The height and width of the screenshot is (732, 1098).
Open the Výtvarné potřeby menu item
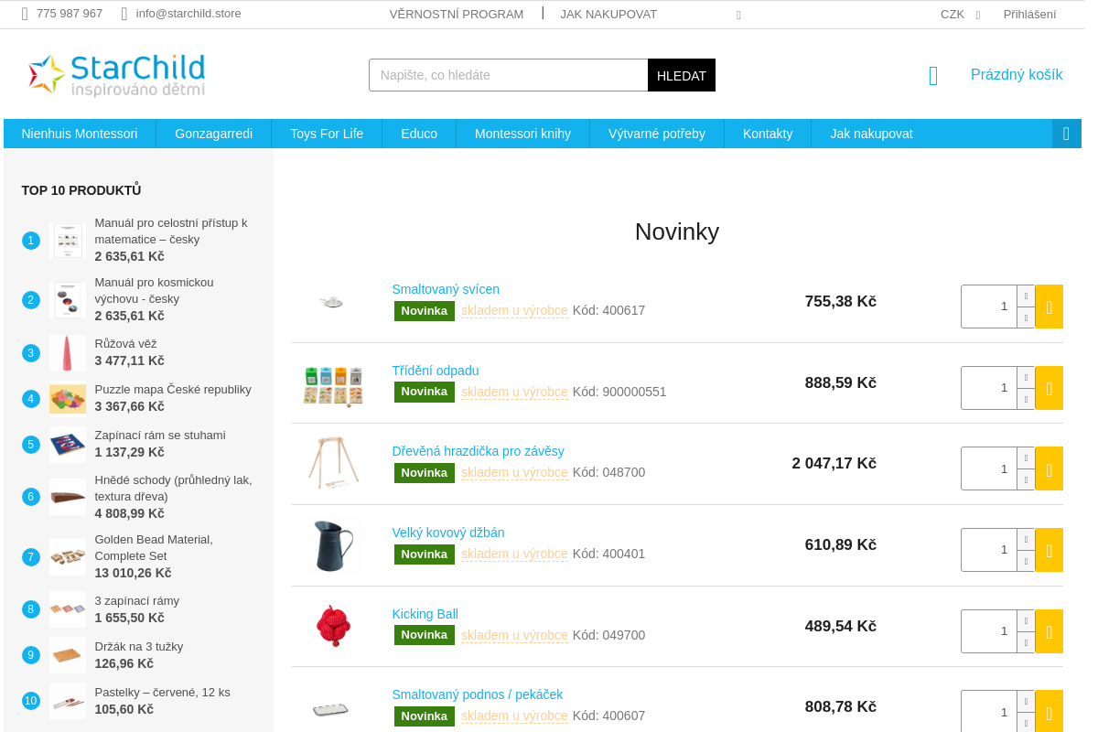[656, 134]
